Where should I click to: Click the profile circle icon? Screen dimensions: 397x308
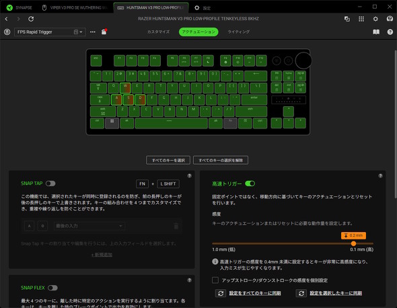(7, 32)
